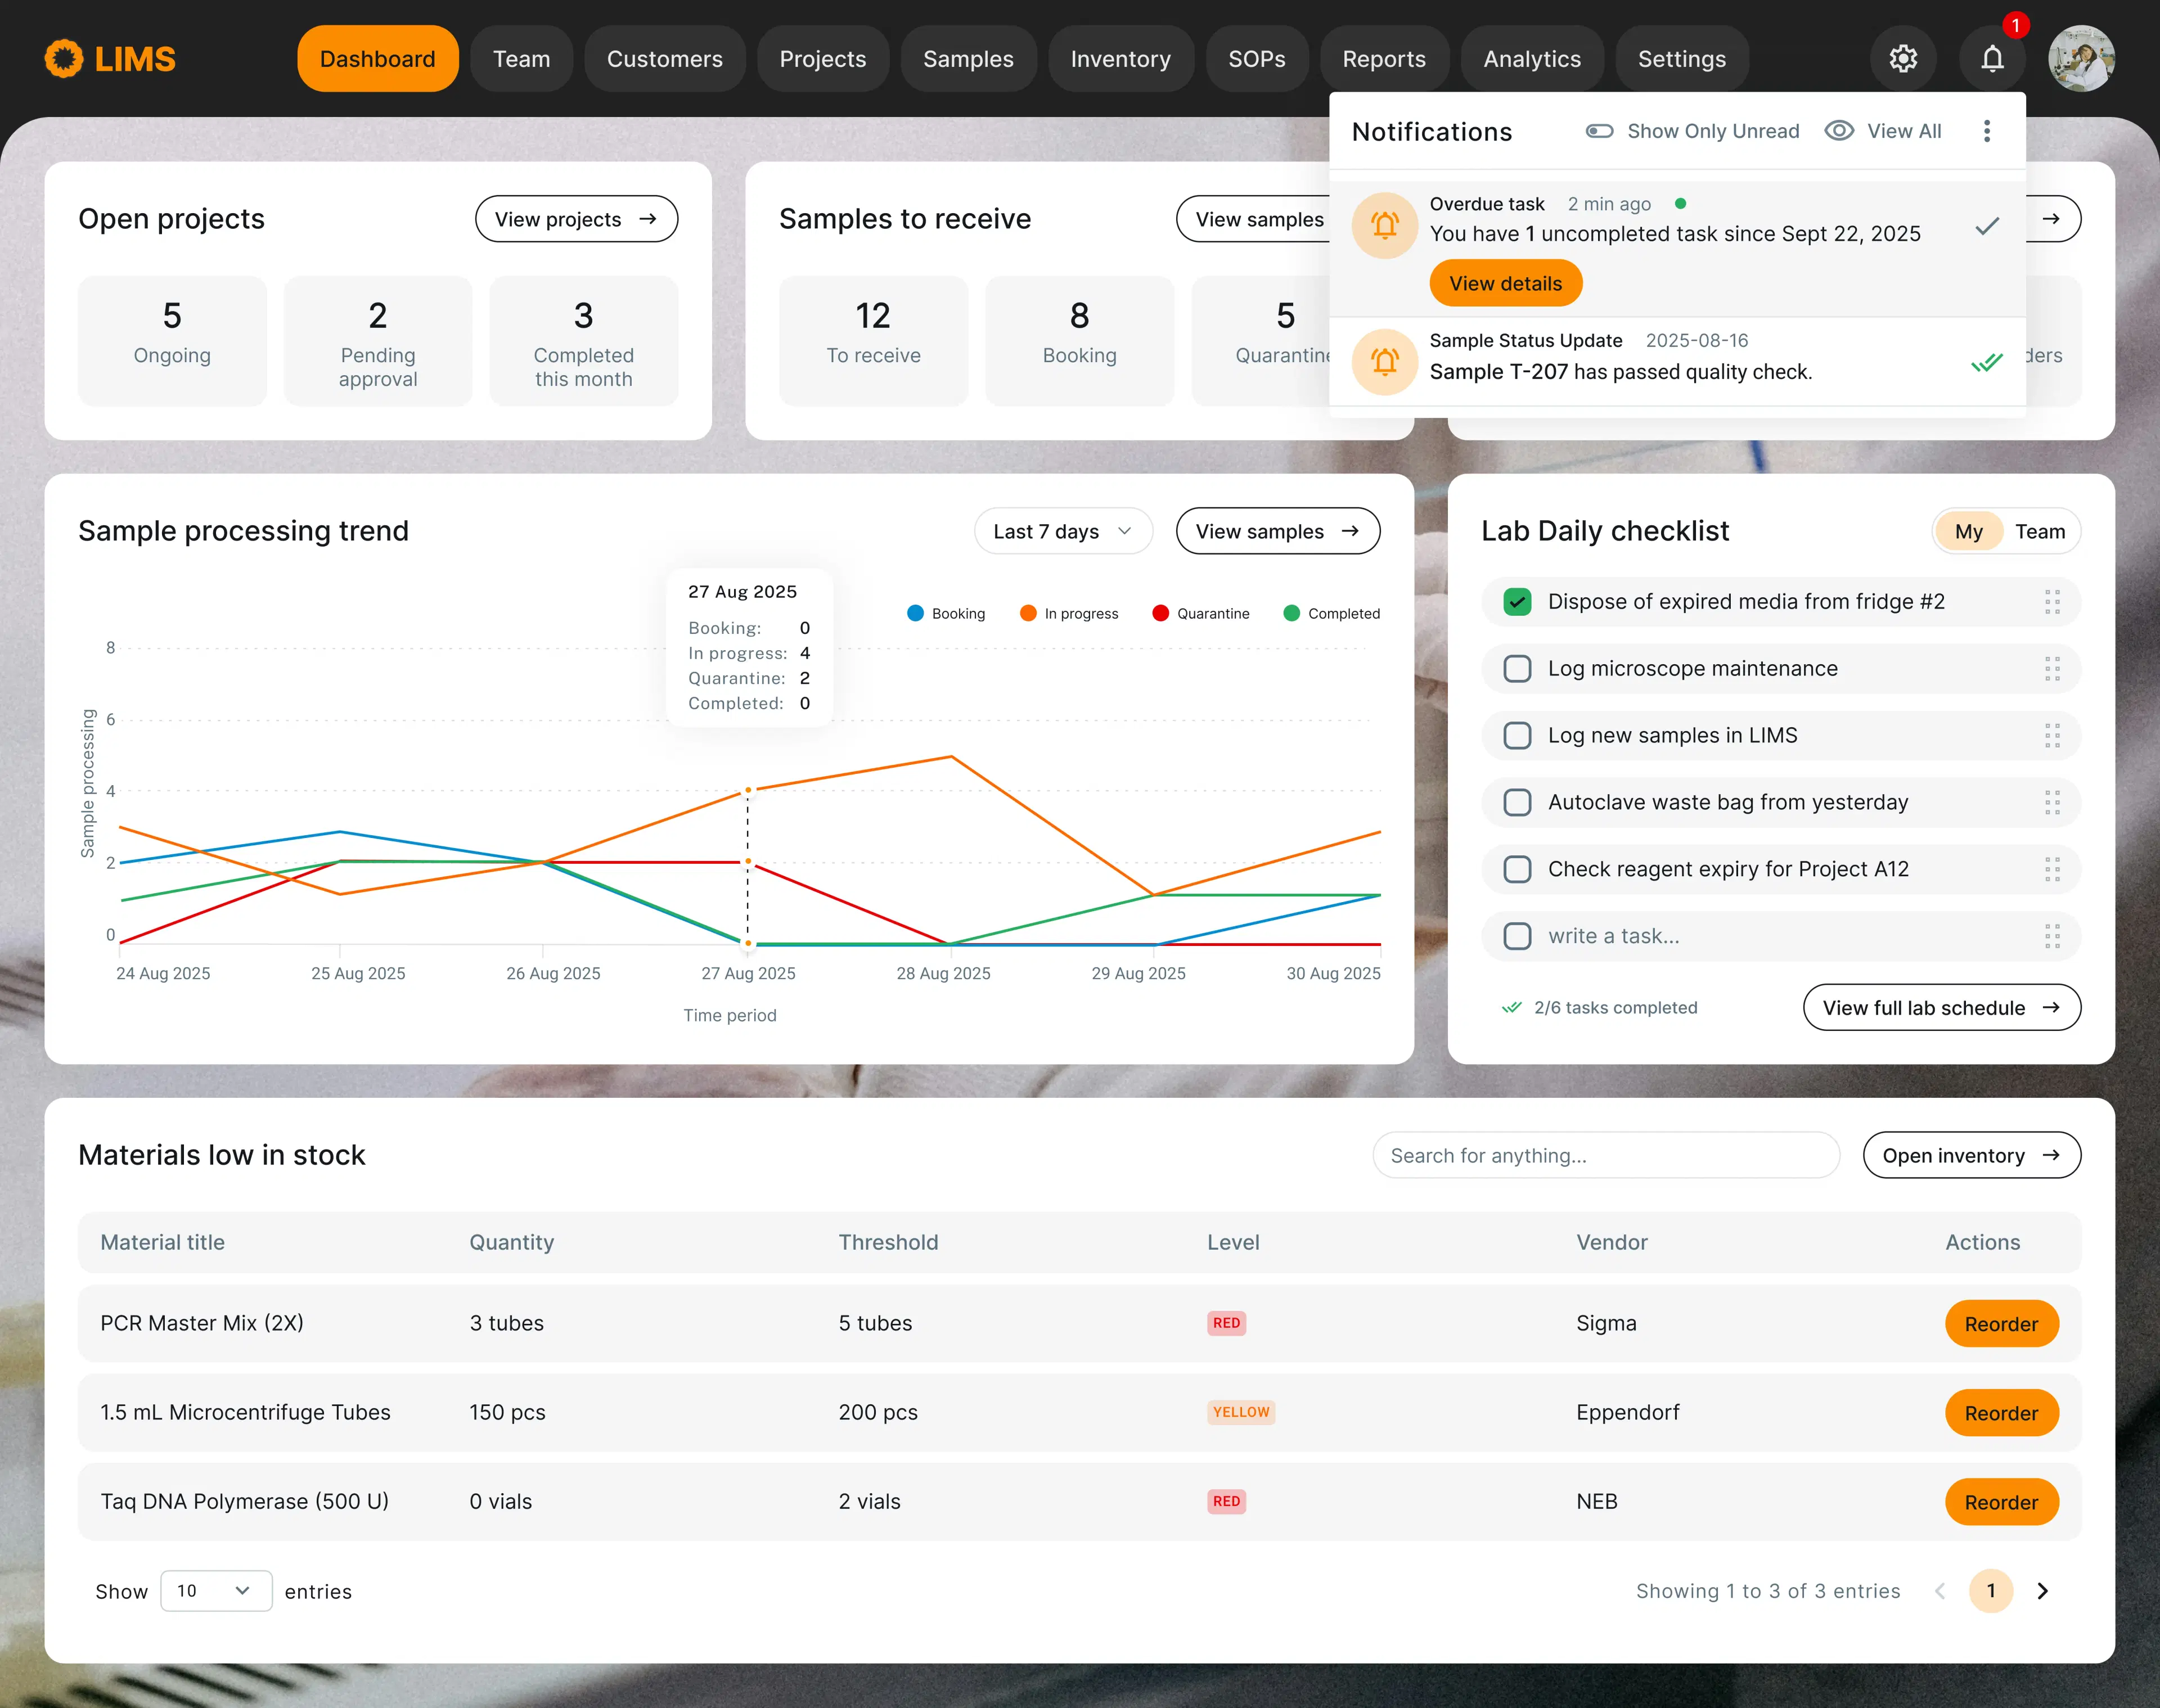Click the View All eye icon

pyautogui.click(x=1839, y=131)
